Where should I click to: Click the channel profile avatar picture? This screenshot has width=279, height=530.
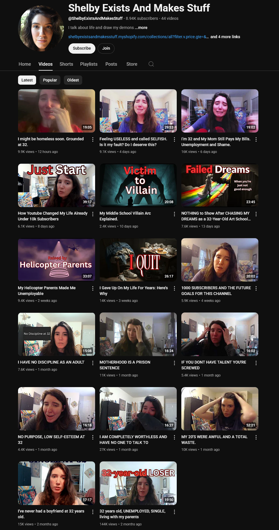(41, 28)
